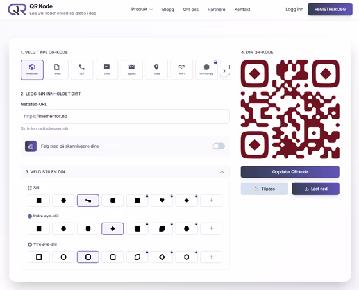Open the Kontakt page
Screen dimensions: 359x290
tap(242, 10)
